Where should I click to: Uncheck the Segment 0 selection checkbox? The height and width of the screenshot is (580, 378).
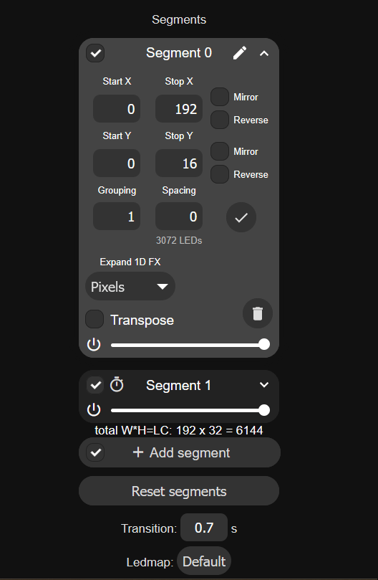pyautogui.click(x=95, y=53)
